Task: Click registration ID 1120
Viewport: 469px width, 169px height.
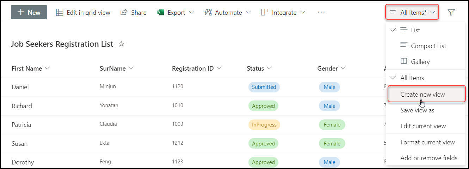Action: [x=178, y=86]
